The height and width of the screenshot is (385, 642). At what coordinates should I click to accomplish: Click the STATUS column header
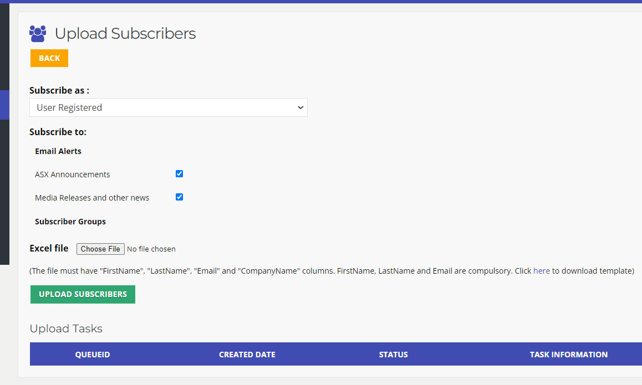click(394, 355)
